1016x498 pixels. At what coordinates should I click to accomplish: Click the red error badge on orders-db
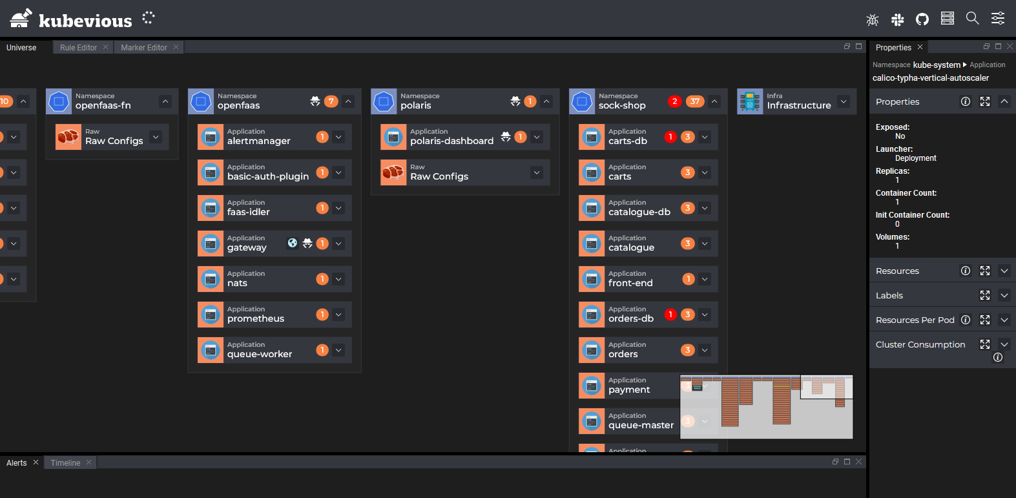(x=670, y=315)
